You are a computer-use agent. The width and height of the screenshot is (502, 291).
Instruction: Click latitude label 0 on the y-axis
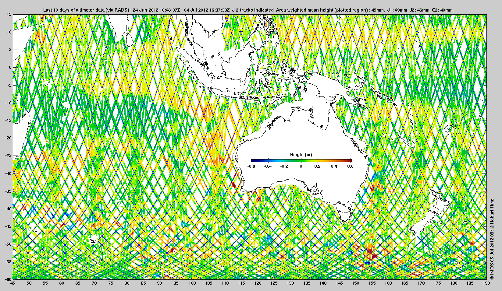tap(10, 67)
